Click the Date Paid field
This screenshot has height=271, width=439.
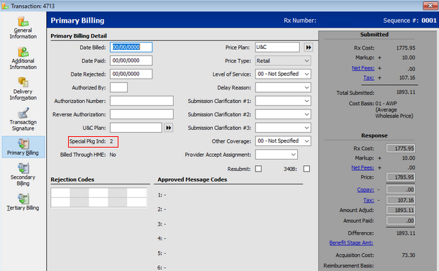click(x=131, y=60)
